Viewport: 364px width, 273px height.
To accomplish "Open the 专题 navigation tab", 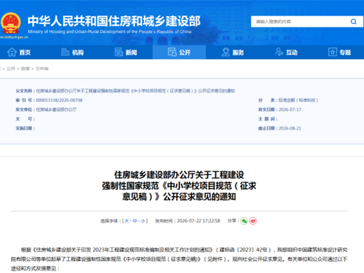I will [345, 52].
